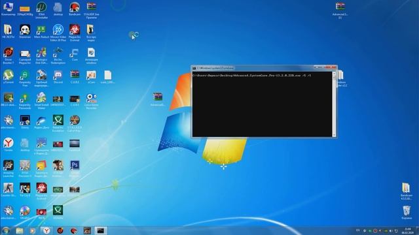
Task: Select the Компьютер desktop icon
Action: pyautogui.click(x=9, y=9)
